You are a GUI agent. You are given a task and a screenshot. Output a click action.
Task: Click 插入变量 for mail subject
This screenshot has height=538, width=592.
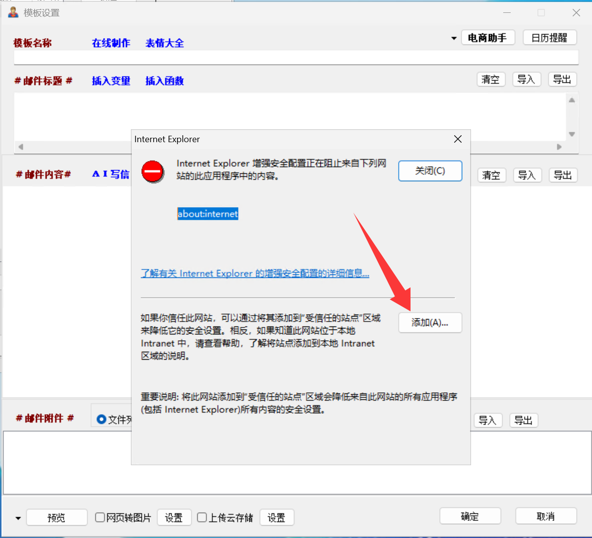111,81
